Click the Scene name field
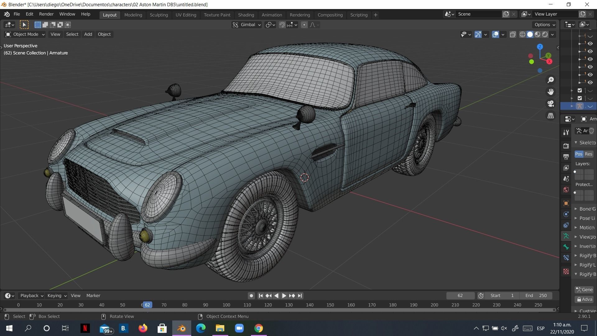This screenshot has height=336, width=597. 479,14
